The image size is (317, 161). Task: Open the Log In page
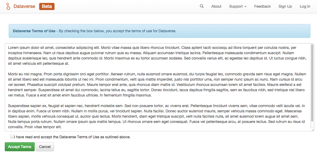point(305,6)
